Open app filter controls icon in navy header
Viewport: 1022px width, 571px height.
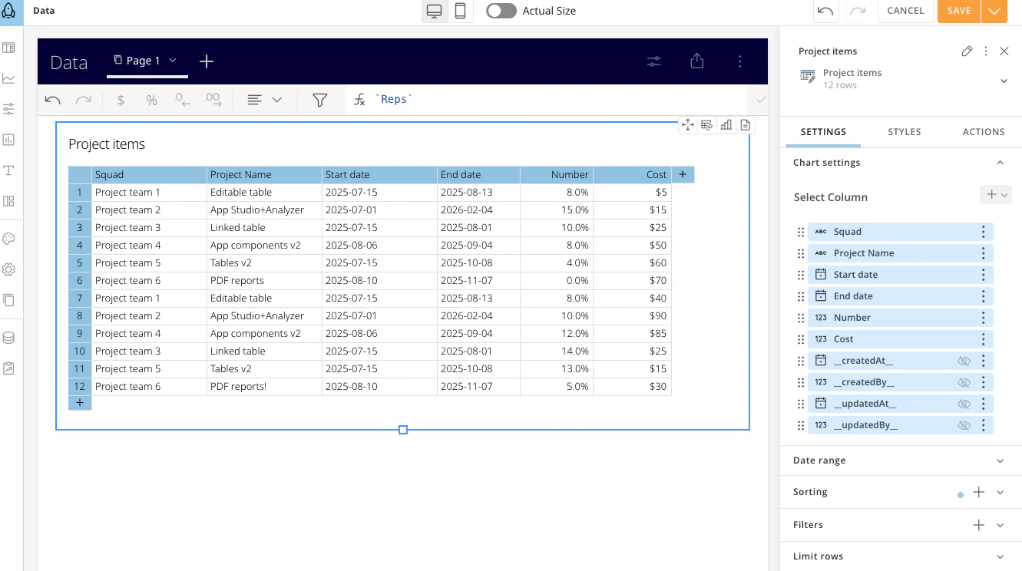click(x=654, y=61)
